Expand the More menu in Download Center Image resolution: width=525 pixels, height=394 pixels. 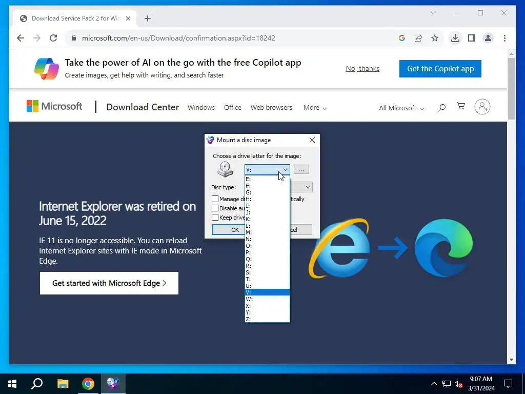coord(315,108)
